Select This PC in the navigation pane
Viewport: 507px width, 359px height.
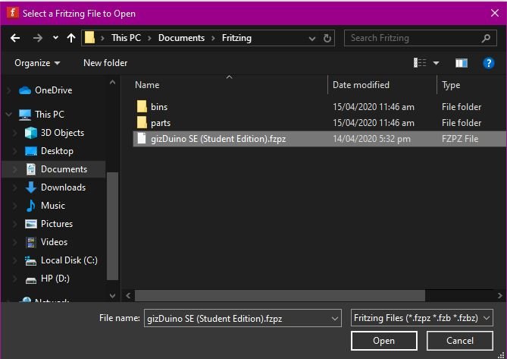pos(49,115)
